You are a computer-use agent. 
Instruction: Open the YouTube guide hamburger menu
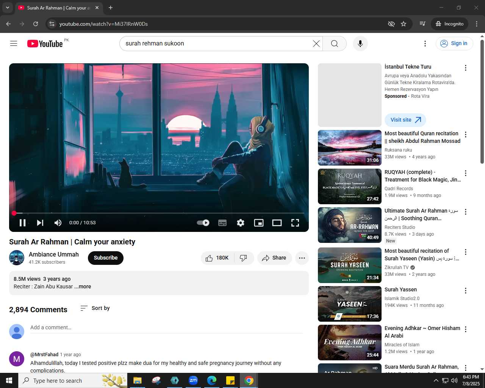14,44
